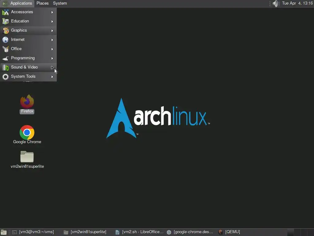Screen dimensions: 314x236
Task: Click the Accessories scissors icon
Action: [x=6, y=12]
